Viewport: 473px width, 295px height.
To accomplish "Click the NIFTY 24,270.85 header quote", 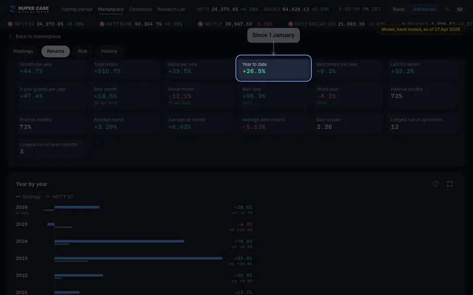I will pyautogui.click(x=227, y=9).
